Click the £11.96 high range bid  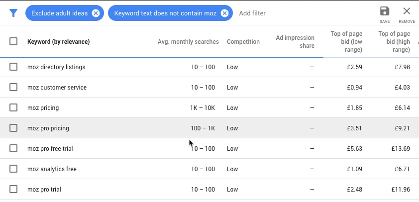point(401,190)
